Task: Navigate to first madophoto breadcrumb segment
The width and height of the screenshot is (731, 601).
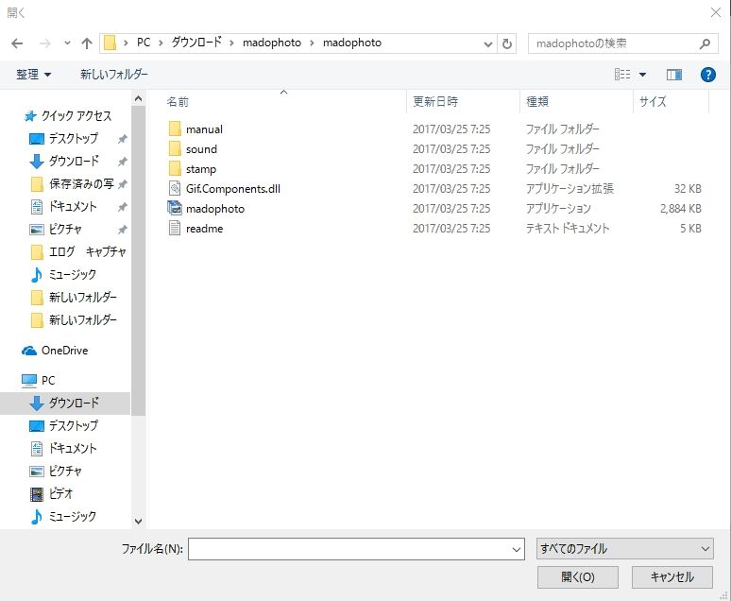Action: click(272, 43)
